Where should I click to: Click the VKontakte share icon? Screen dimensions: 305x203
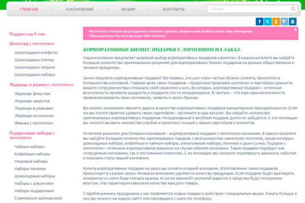(293, 22)
